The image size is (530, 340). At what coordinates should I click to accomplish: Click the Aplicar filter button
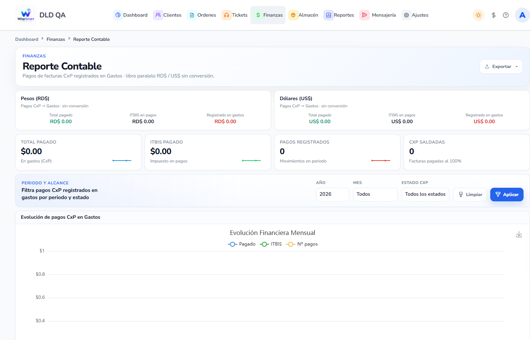pos(507,195)
